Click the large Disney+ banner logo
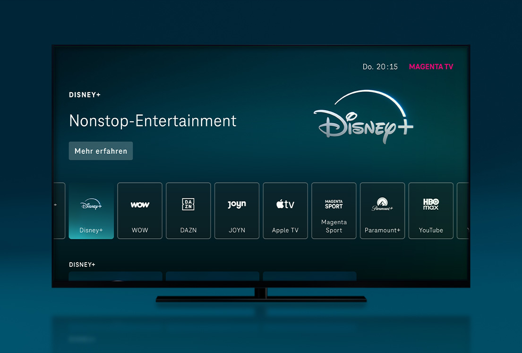This screenshot has height=353, width=522. (364, 117)
